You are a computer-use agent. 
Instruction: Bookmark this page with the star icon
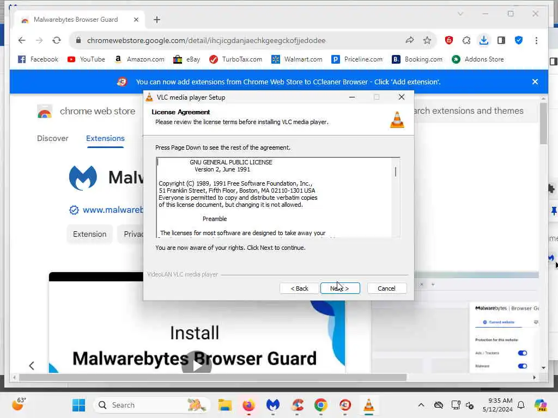coord(427,40)
